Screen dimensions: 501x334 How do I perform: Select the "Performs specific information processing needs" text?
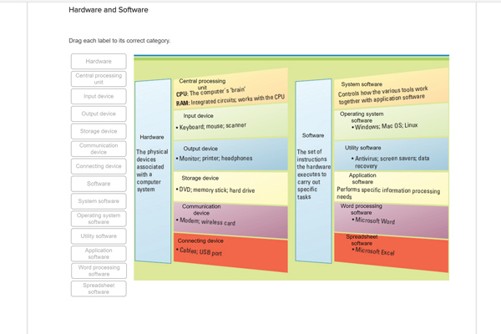388,194
